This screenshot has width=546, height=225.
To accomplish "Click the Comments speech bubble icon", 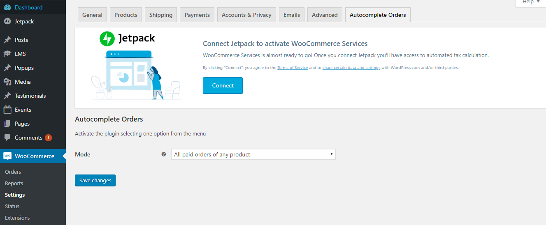I will pyautogui.click(x=7, y=138).
